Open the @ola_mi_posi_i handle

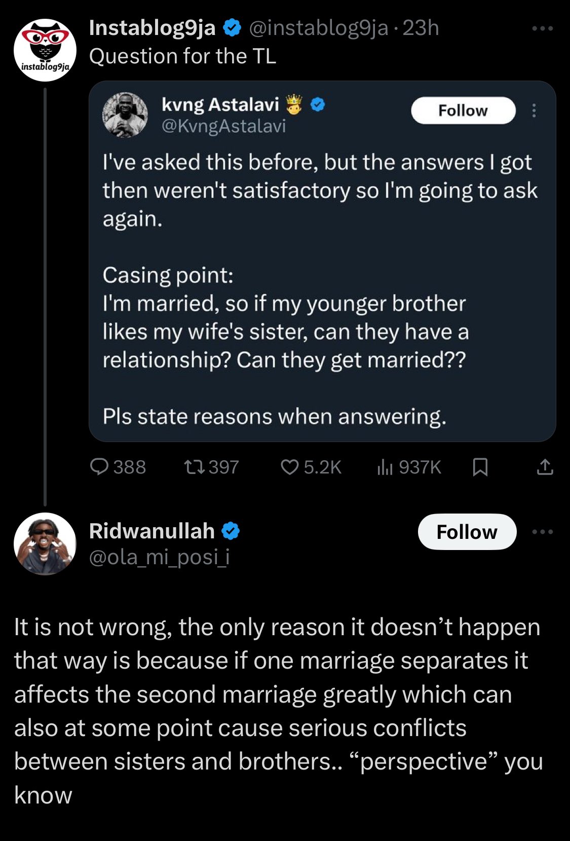160,557
